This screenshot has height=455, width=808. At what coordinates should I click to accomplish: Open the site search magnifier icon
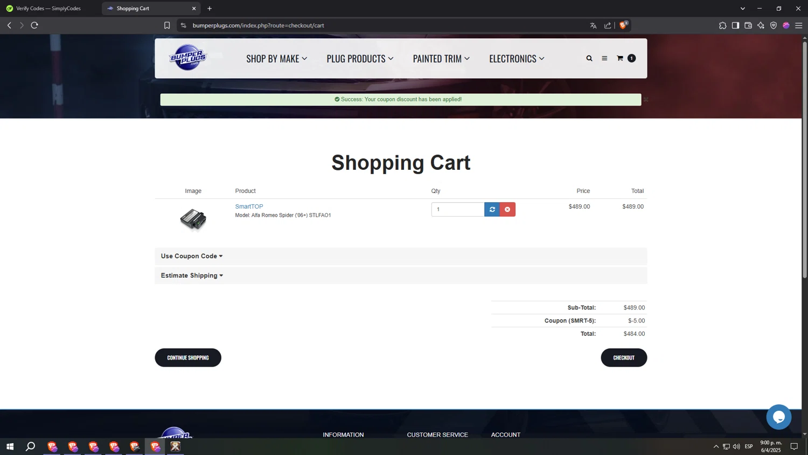point(589,58)
